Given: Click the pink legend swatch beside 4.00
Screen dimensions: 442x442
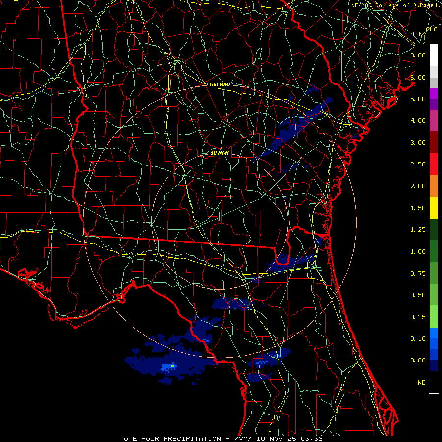Looking at the screenshot, I should [434, 120].
